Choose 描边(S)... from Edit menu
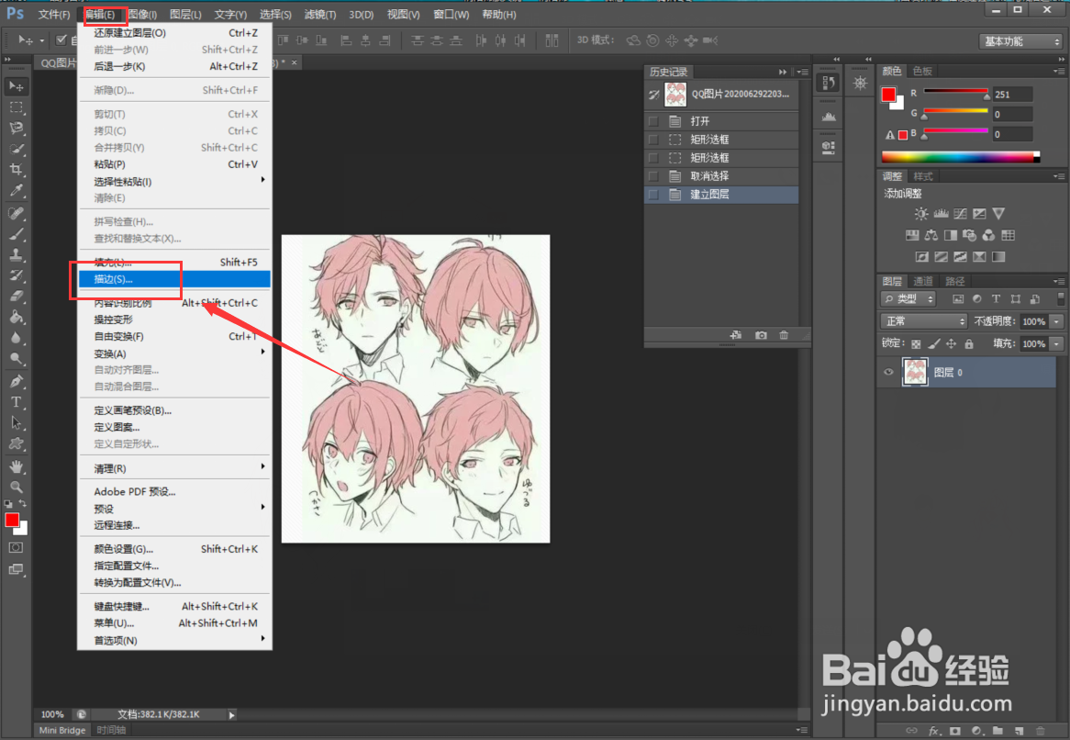This screenshot has height=740, width=1070. 174,279
